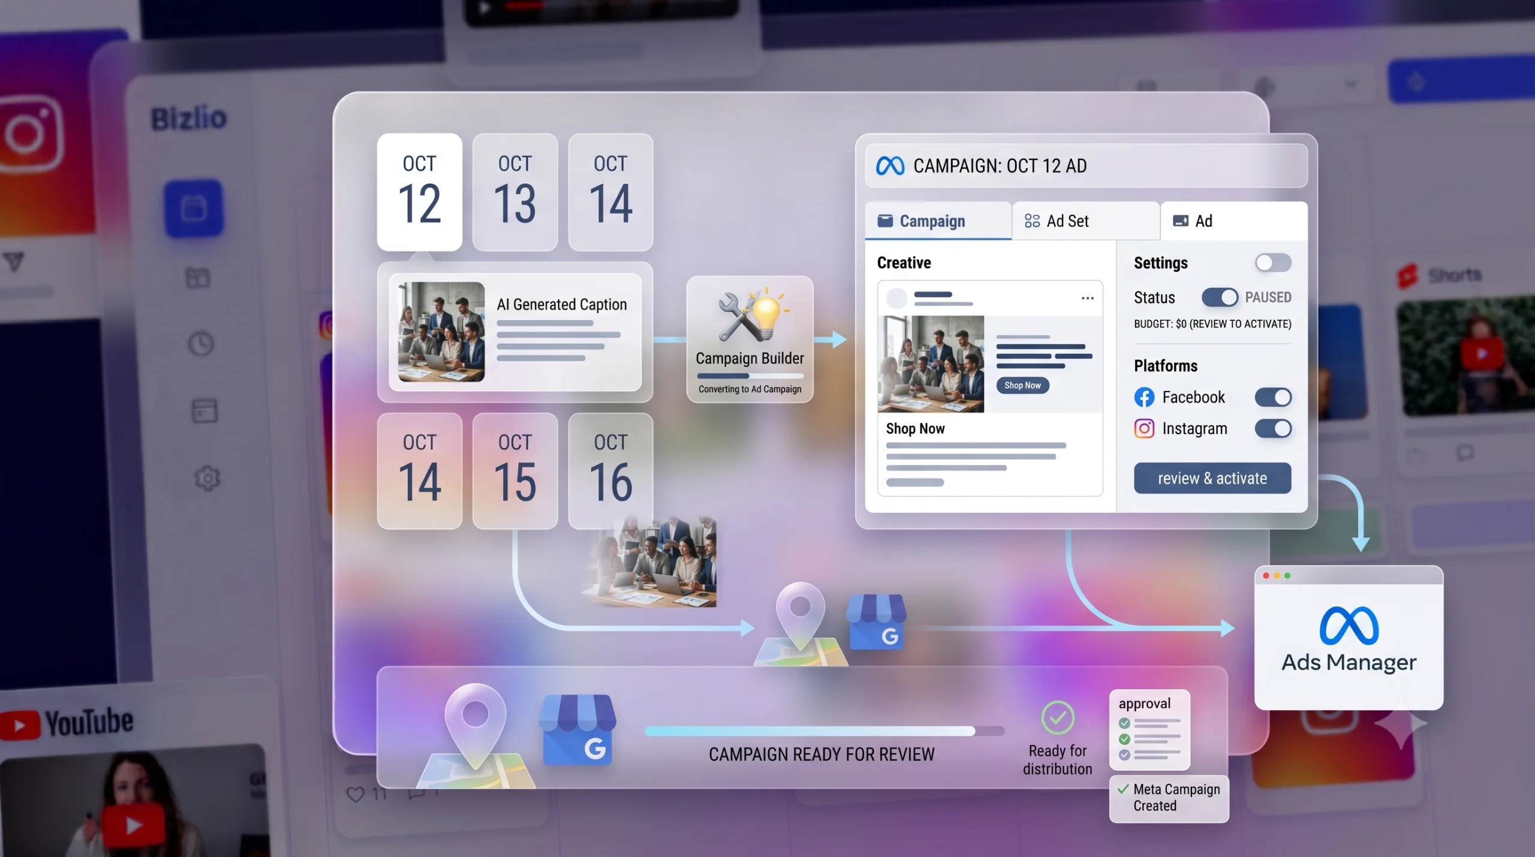The width and height of the screenshot is (1535, 857).
Task: Select the OCT 16 date card
Action: tap(610, 471)
